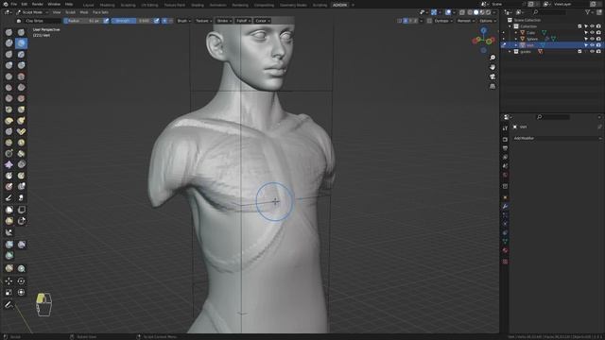Collapse the Collection tree in outliner

click(510, 26)
